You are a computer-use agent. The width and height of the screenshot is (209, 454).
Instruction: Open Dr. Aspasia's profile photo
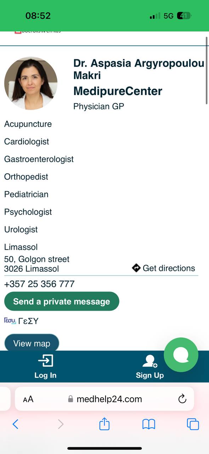point(31,83)
